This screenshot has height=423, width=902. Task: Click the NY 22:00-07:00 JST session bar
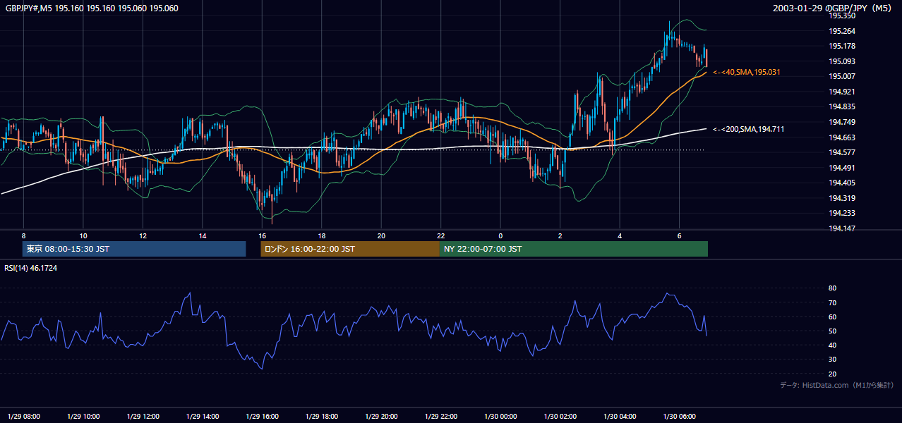[x=574, y=249]
